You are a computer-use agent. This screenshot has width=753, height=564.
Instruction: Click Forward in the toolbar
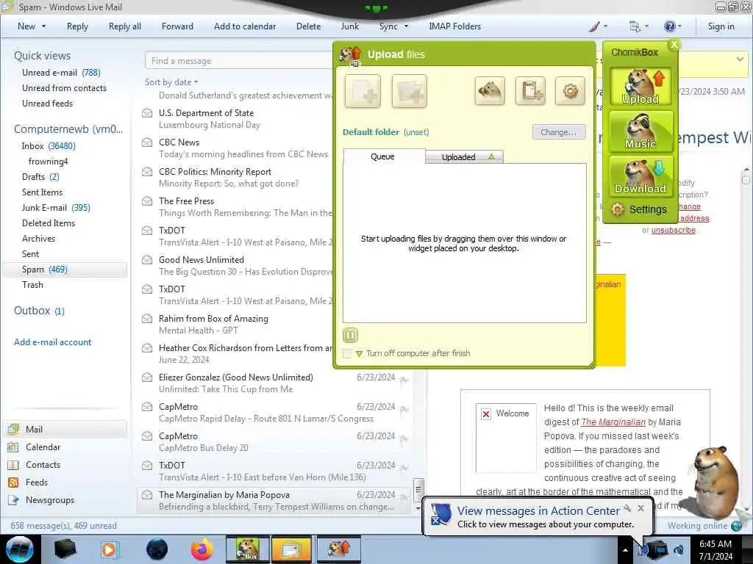pyautogui.click(x=177, y=26)
